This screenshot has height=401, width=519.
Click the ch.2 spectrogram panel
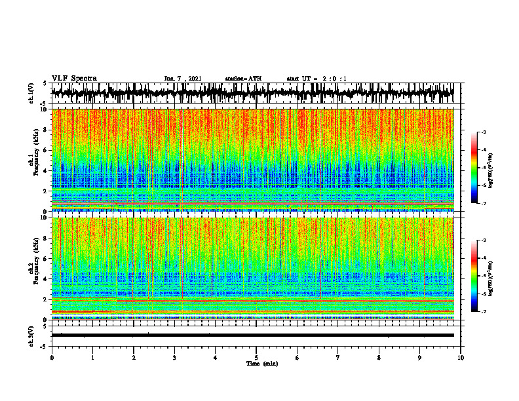[252, 269]
